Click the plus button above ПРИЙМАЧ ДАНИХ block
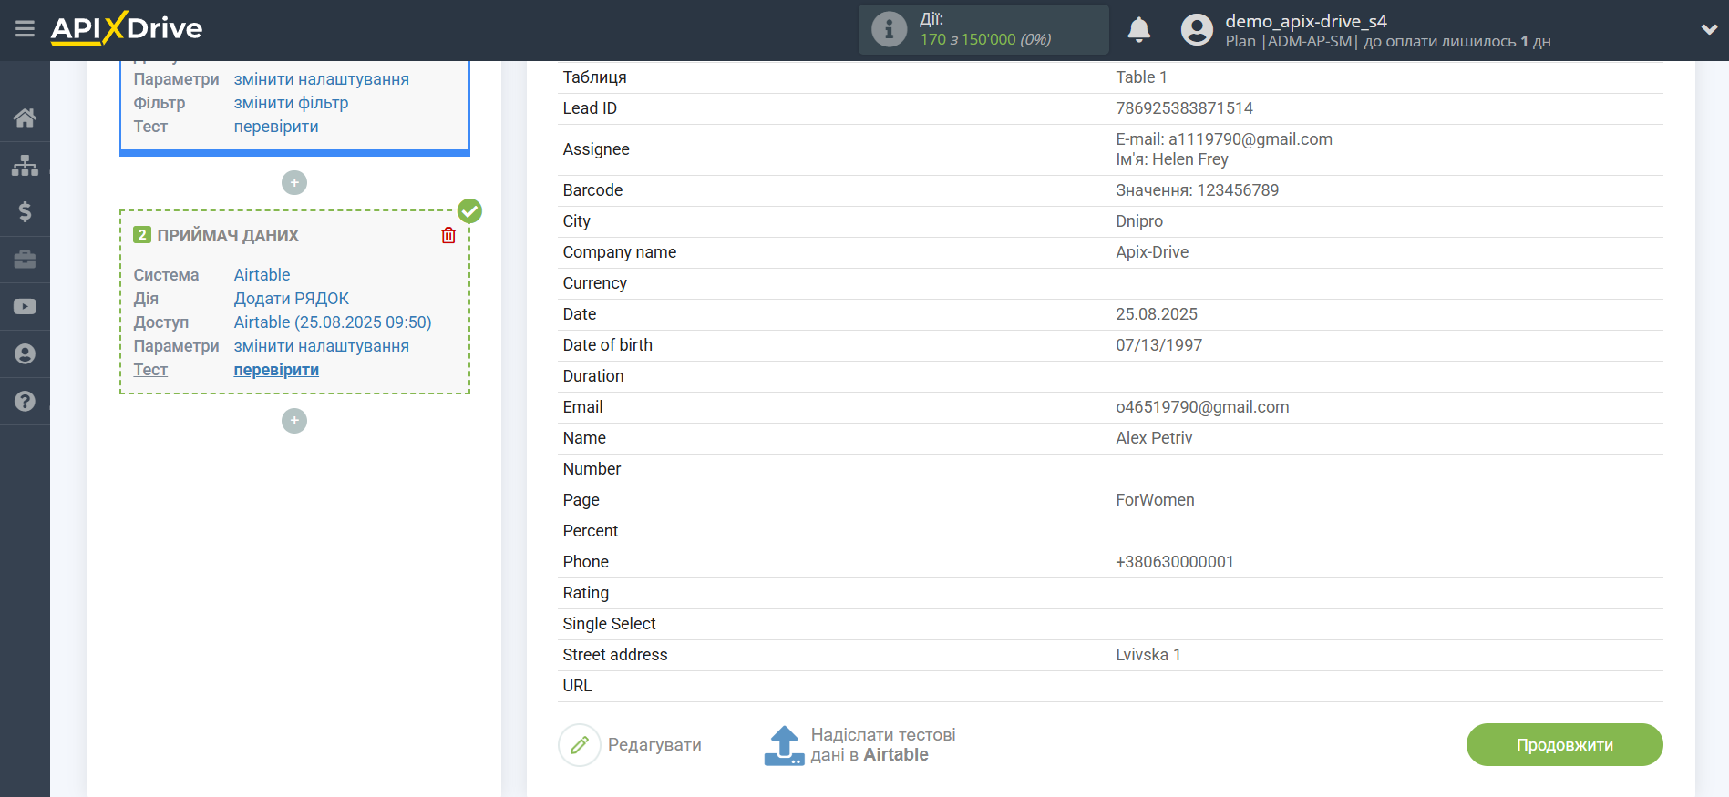The height and width of the screenshot is (797, 1729). tap(294, 183)
